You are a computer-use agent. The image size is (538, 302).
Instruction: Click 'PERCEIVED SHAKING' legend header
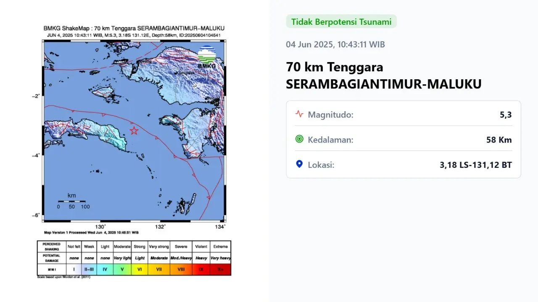(52, 246)
